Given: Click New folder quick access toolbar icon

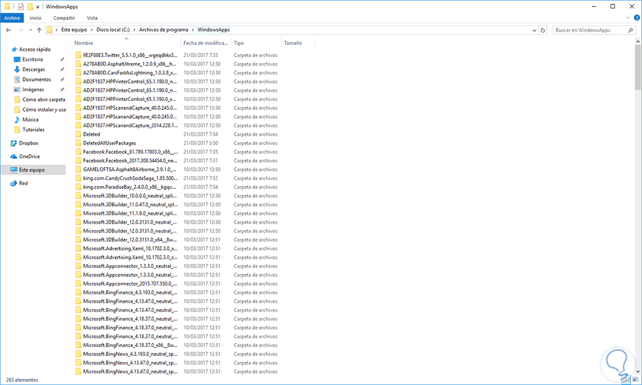Looking at the screenshot, I should click(x=30, y=6).
